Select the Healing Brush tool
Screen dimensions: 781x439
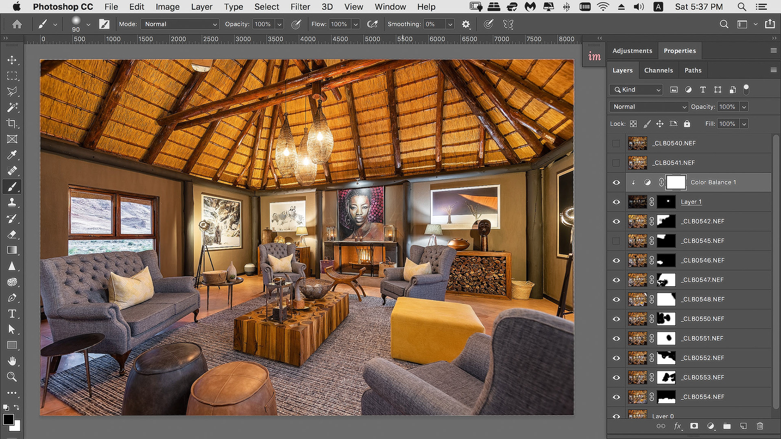(12, 171)
